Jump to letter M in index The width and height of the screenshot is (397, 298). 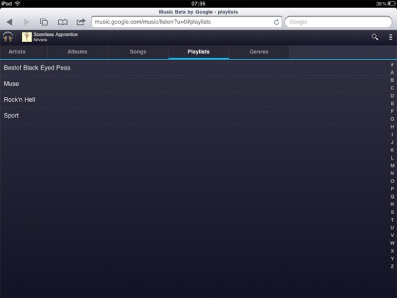pyautogui.click(x=392, y=166)
